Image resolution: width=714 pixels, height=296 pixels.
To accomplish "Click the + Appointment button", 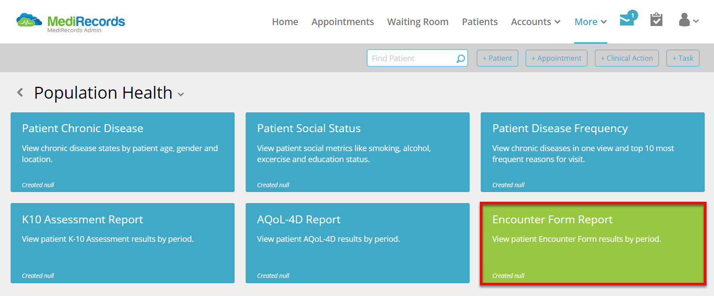I will click(x=556, y=58).
